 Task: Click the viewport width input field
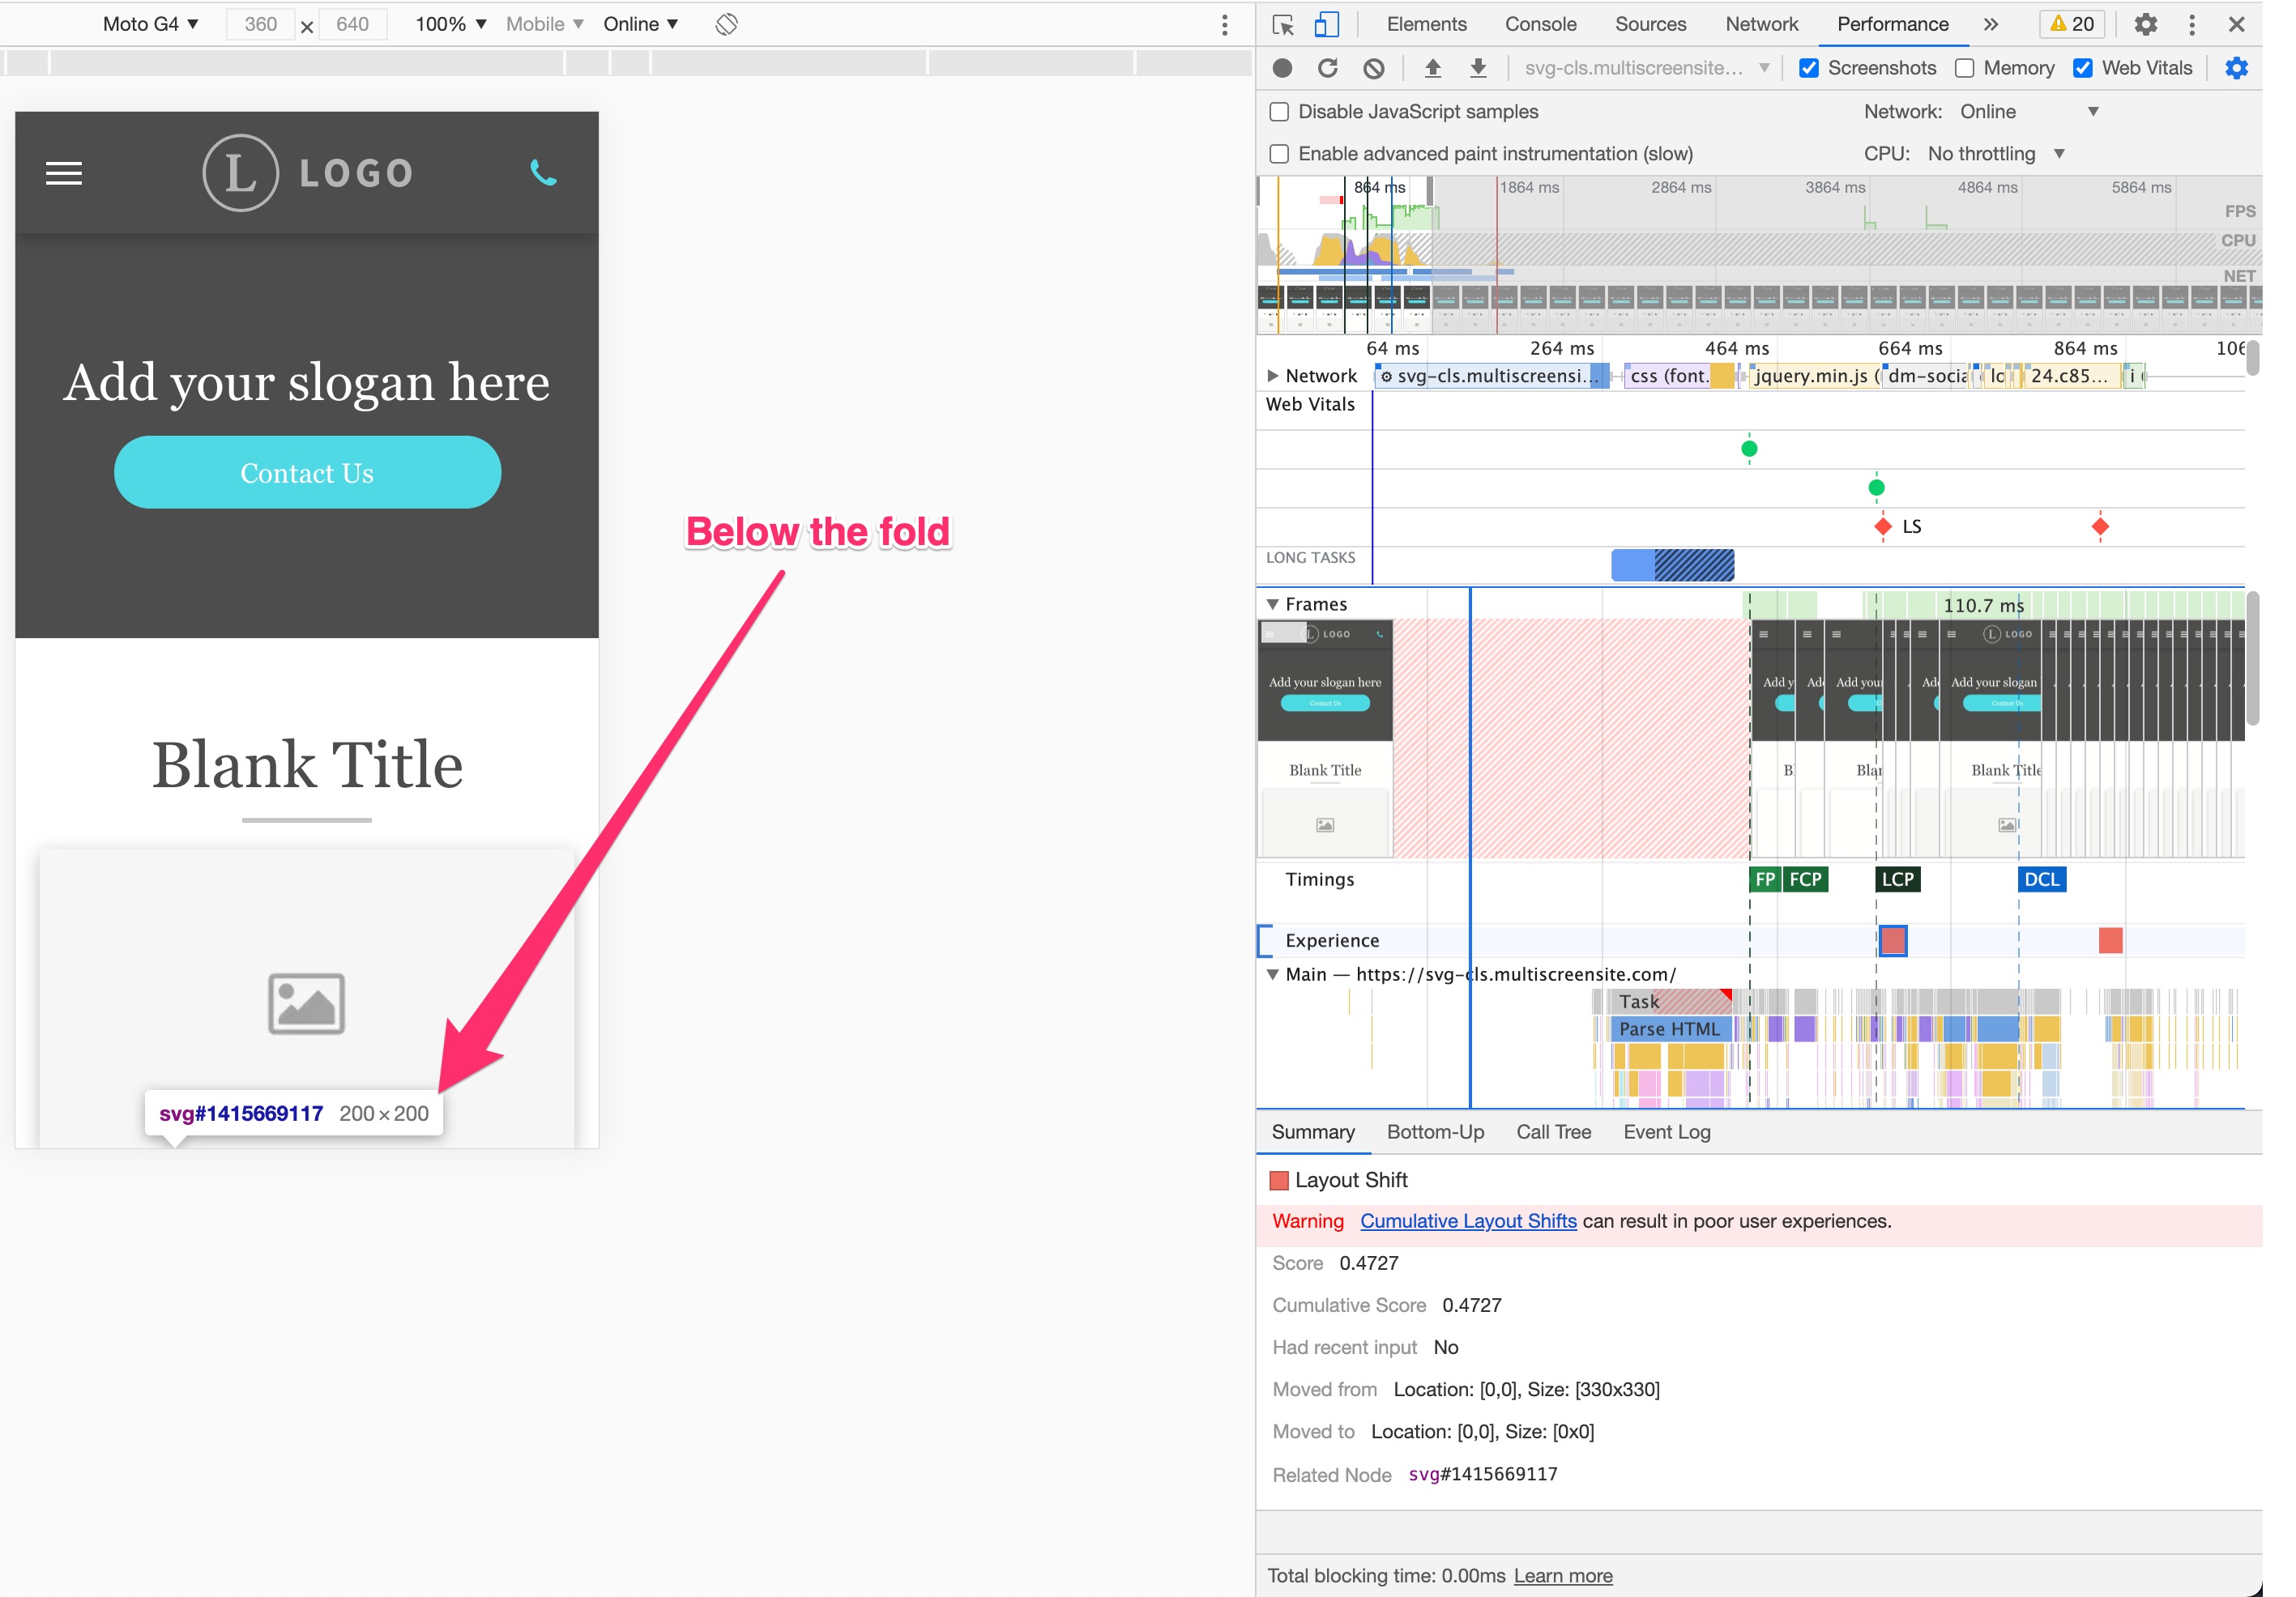point(259,24)
